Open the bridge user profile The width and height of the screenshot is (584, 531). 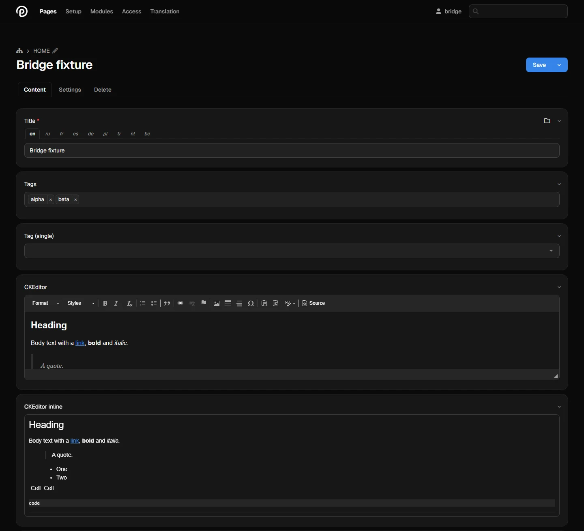click(449, 11)
